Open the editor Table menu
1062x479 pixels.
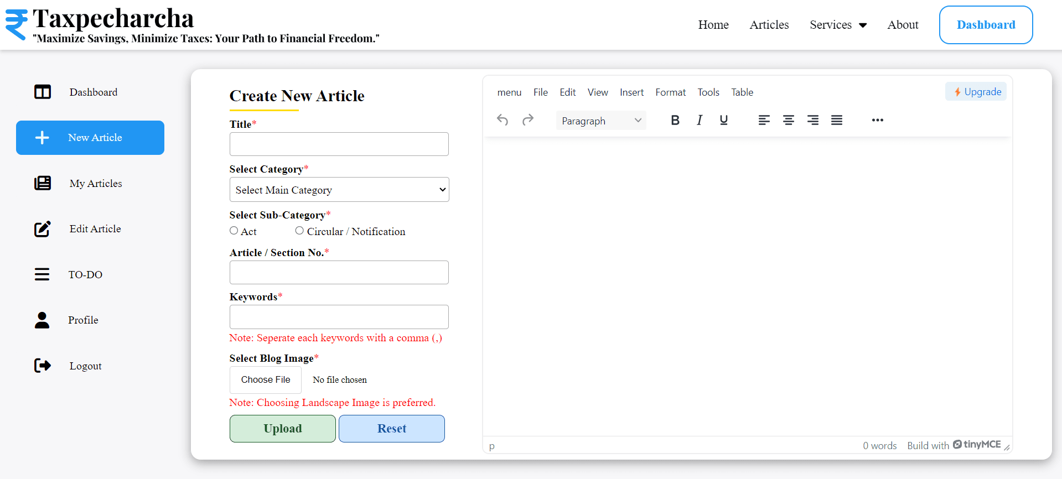[742, 92]
